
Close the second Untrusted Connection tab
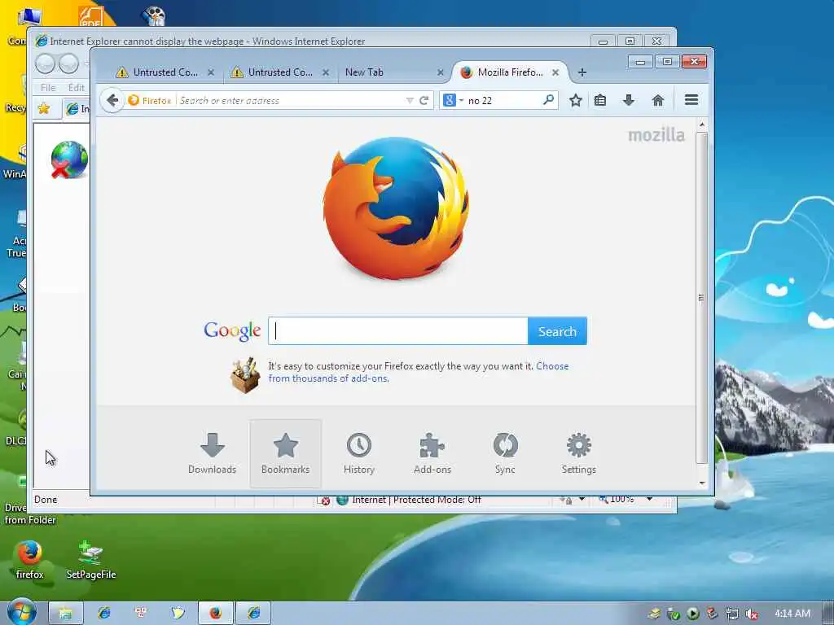[326, 72]
